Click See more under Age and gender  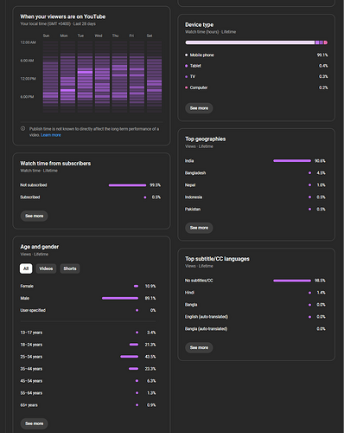[34, 423]
